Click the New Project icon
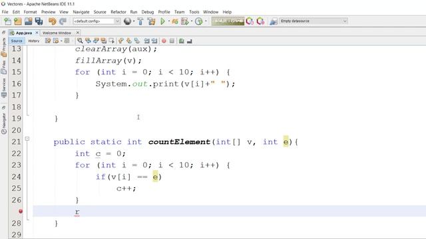The image size is (426, 239). click(x=18, y=21)
